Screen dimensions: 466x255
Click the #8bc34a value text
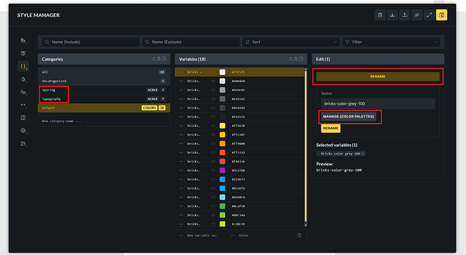click(238, 215)
